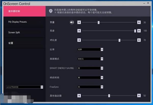Go to the Screen Split tab
153x105 pixels.
[x=24, y=33]
